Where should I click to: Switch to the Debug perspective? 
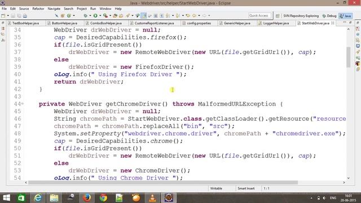329,16
